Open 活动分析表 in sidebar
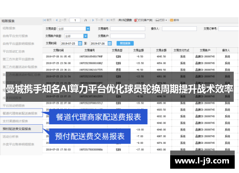 pyautogui.click(x=11, y=137)
